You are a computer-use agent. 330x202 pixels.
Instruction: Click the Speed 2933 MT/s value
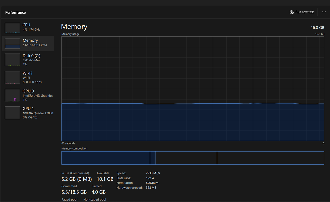pyautogui.click(x=153, y=173)
